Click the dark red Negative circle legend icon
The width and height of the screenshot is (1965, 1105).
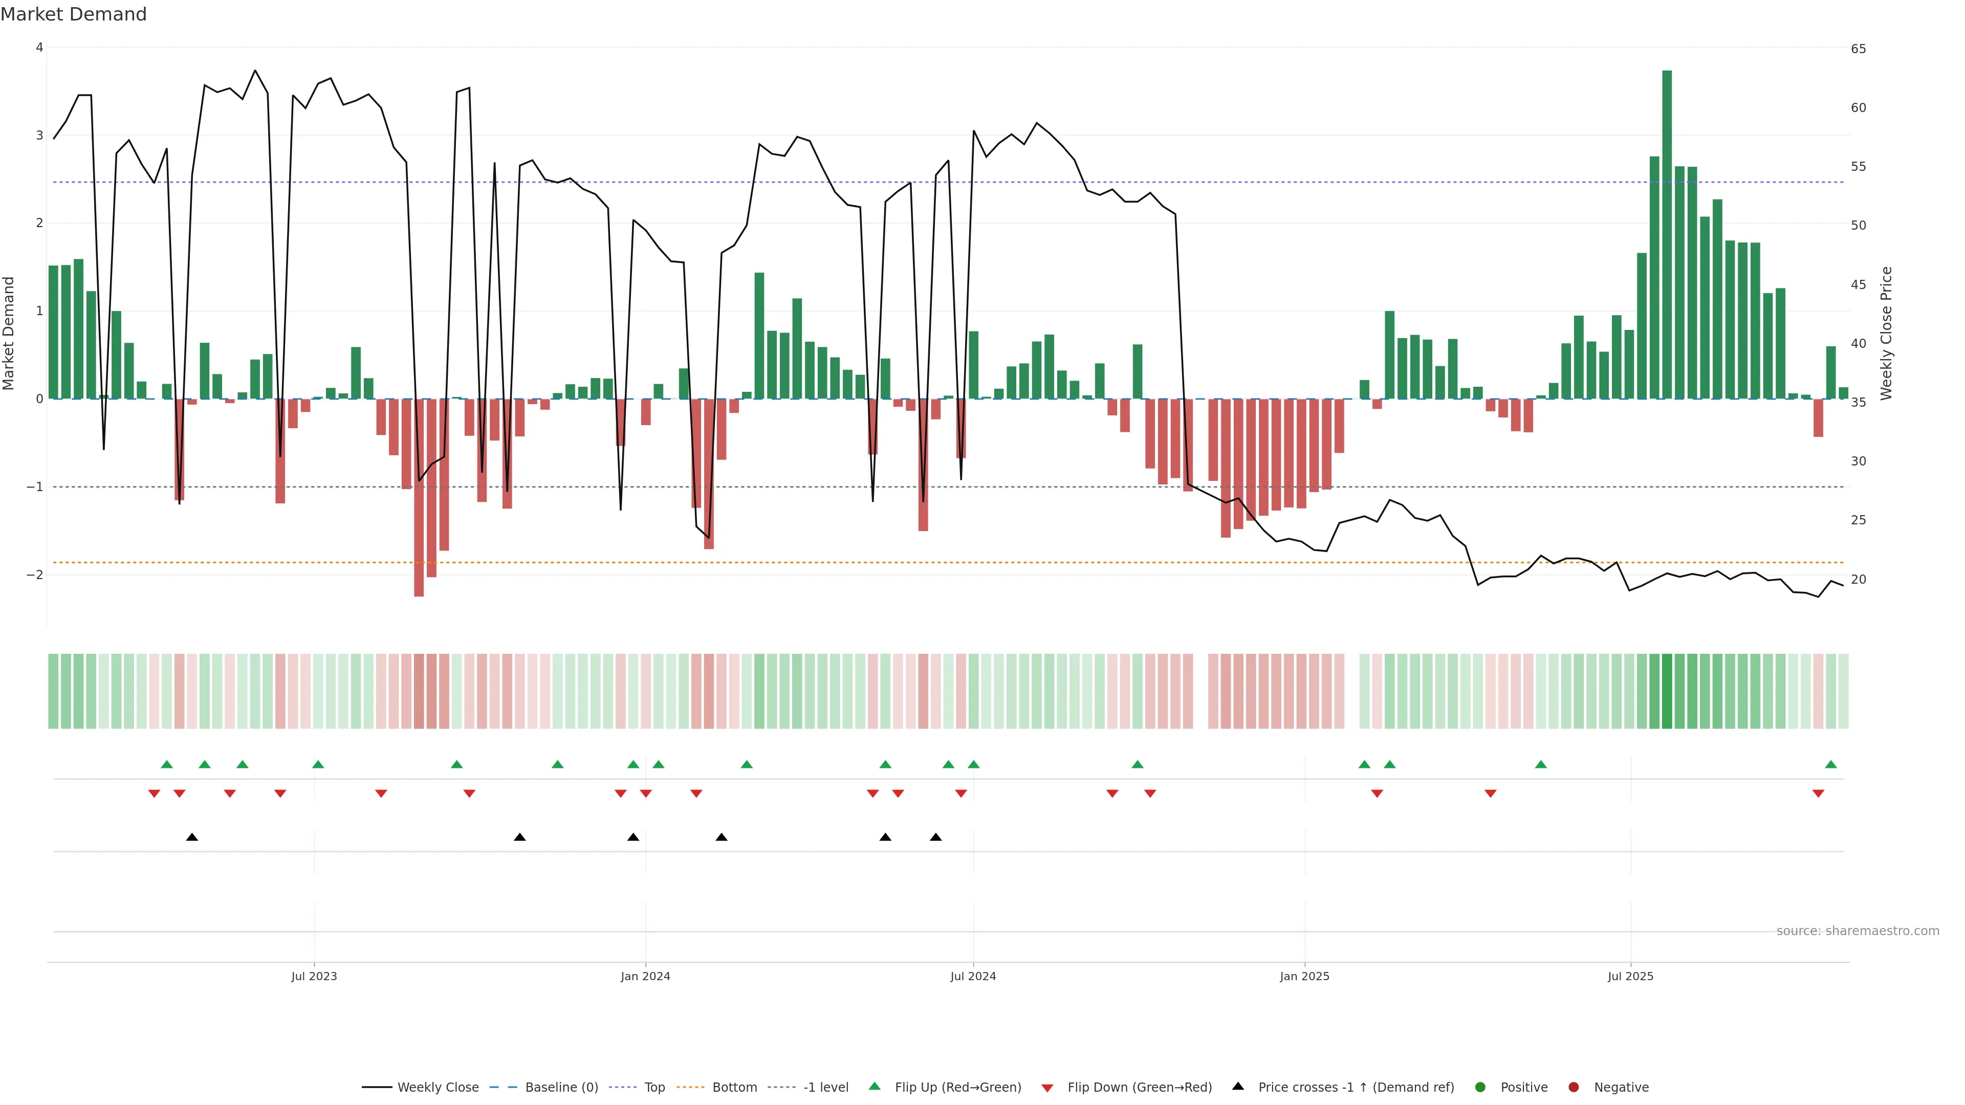[1573, 1087]
